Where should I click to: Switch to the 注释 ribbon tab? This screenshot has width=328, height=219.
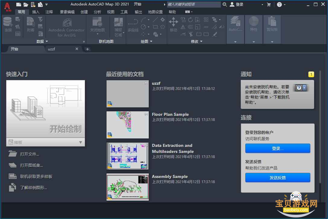(x=49, y=12)
